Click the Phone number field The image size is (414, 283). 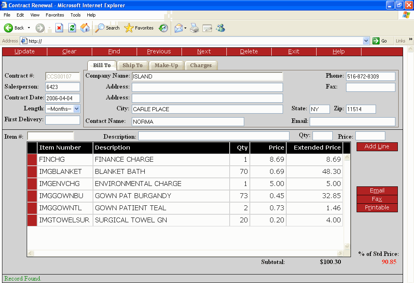coord(371,76)
